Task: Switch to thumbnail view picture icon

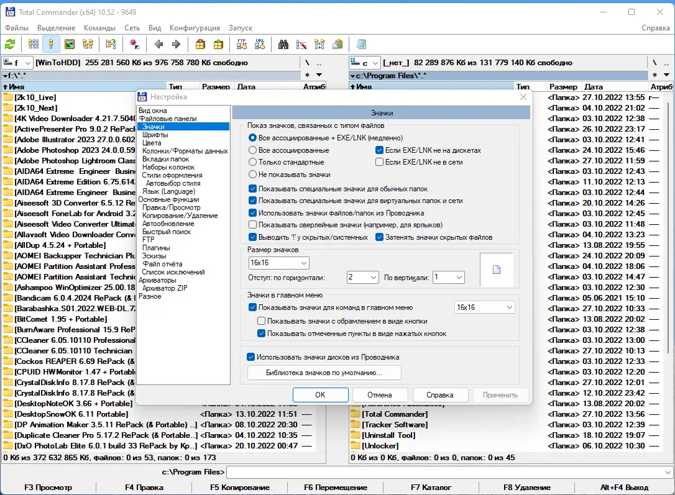Action: pos(70,44)
